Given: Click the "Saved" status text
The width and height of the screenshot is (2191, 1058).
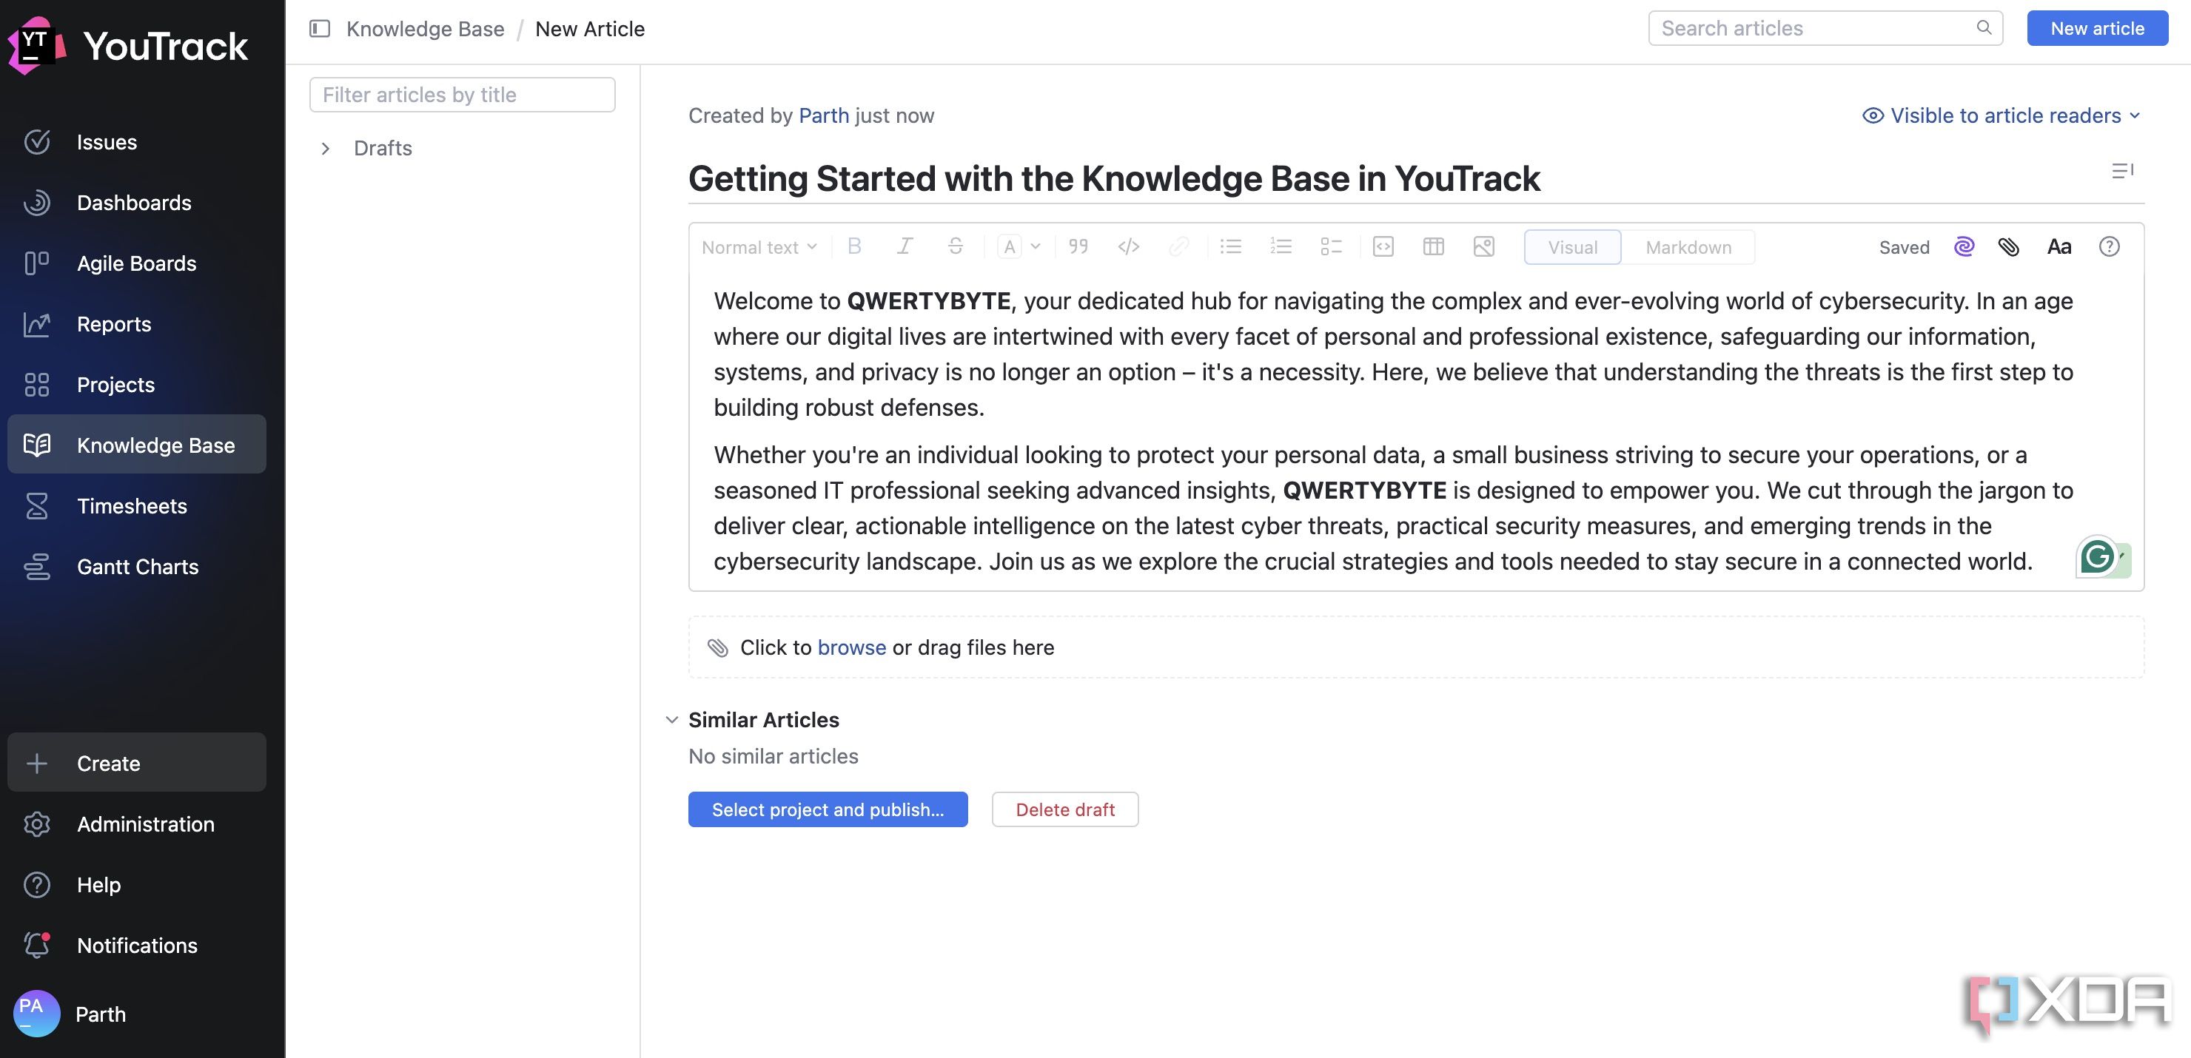Looking at the screenshot, I should pos(1904,248).
